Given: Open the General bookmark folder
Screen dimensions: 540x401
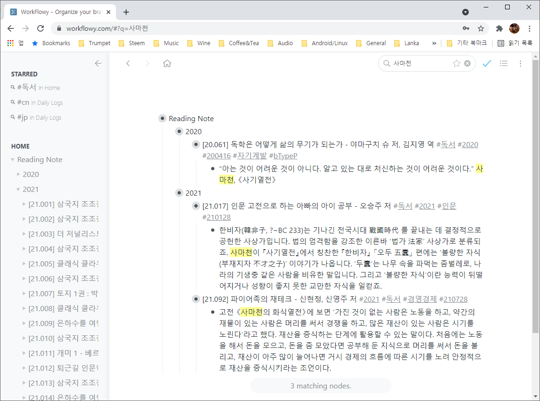Looking at the screenshot, I should point(371,43).
